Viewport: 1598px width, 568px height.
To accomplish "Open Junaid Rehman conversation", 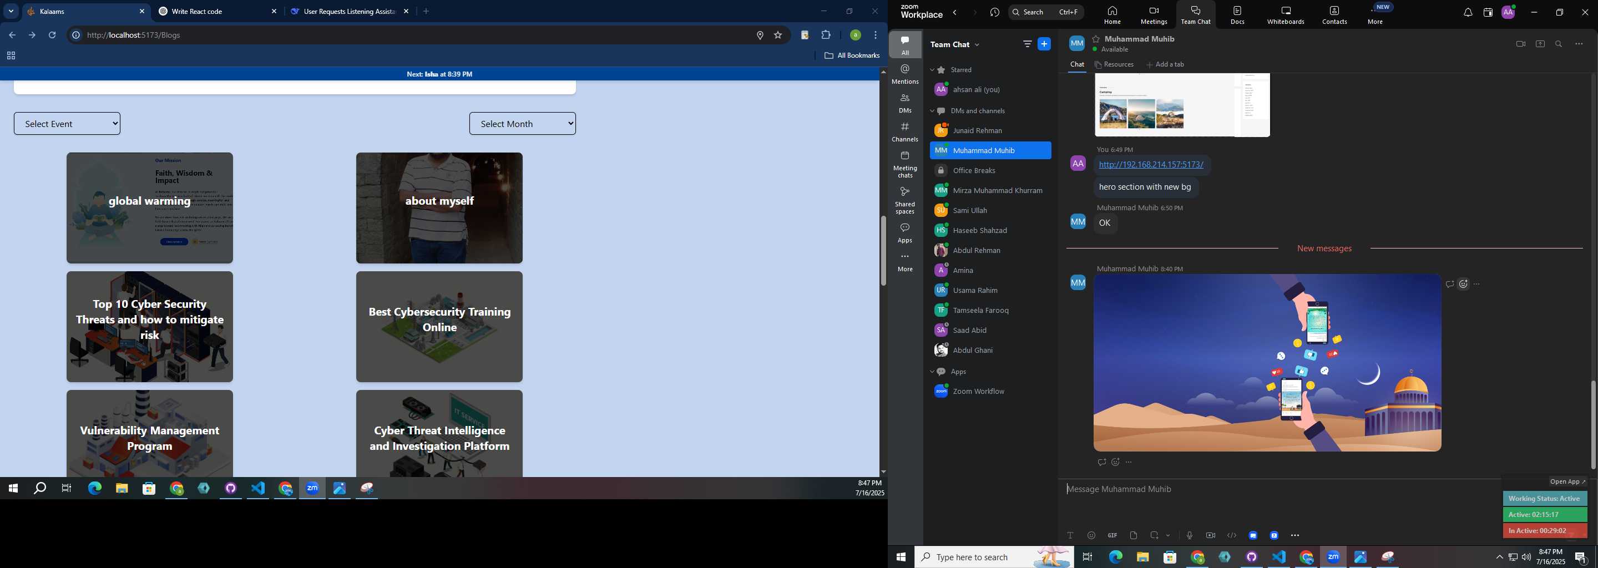I will (990, 131).
